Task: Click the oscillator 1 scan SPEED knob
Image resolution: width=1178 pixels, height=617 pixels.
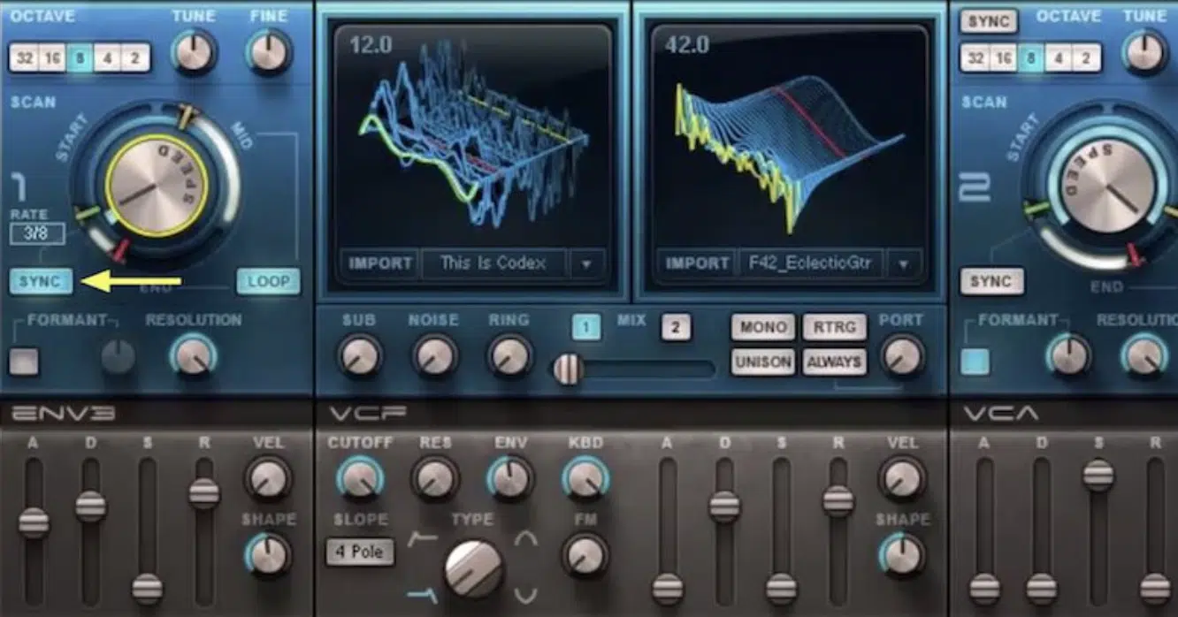Action: click(156, 187)
